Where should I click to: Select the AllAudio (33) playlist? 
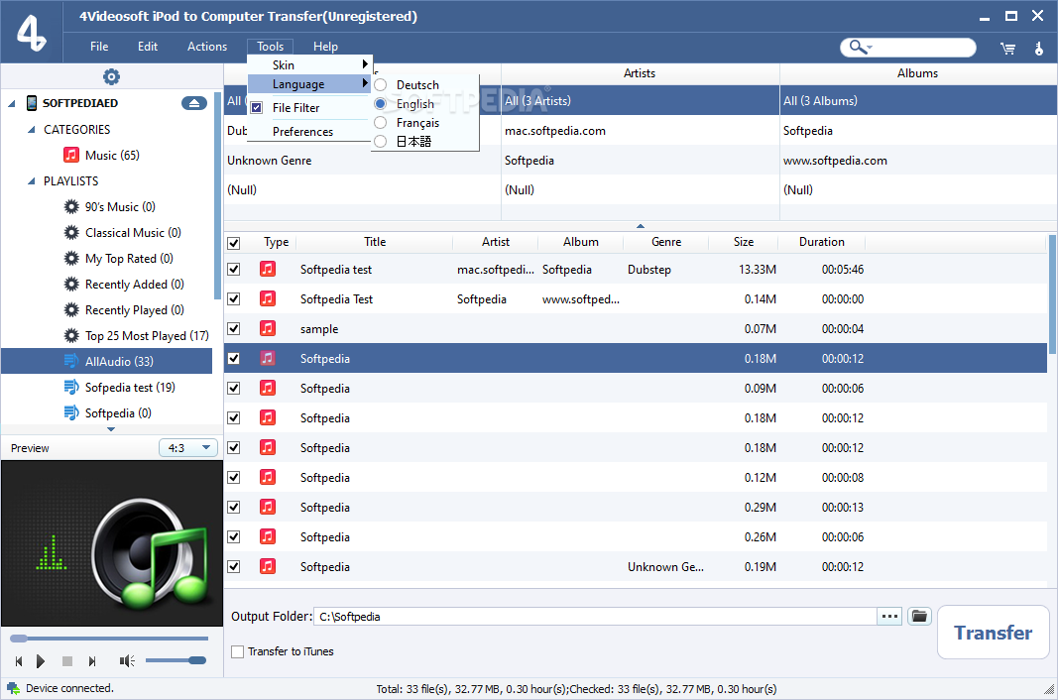coord(107,361)
